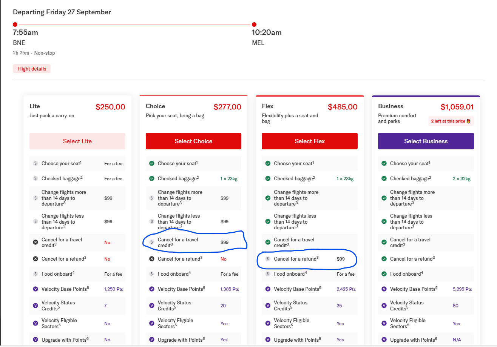Click dollar icon beside Choice Food onboard
Viewport: 497px width, 347px height.
152,274
